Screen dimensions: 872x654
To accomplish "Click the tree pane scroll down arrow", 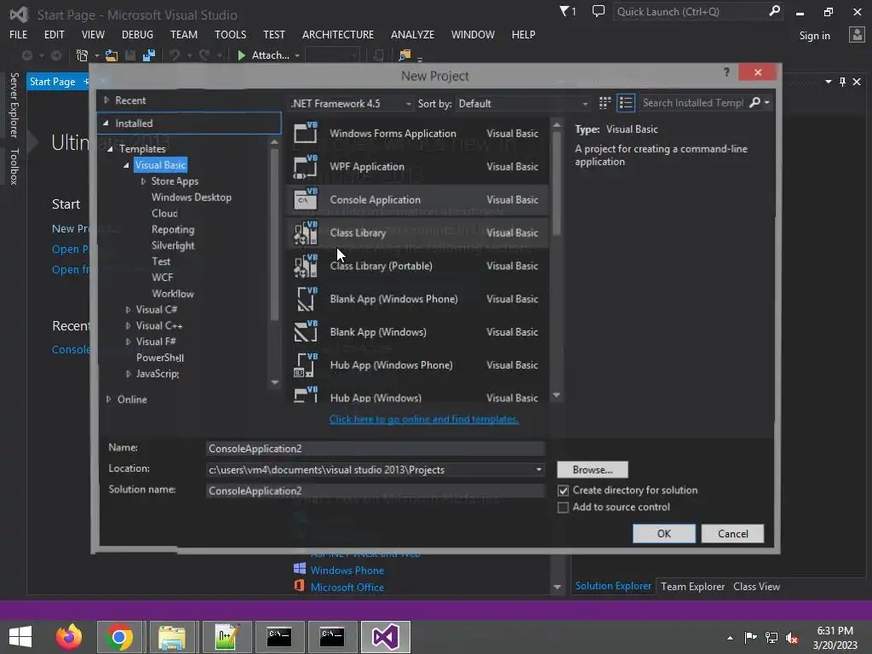I will 275,382.
